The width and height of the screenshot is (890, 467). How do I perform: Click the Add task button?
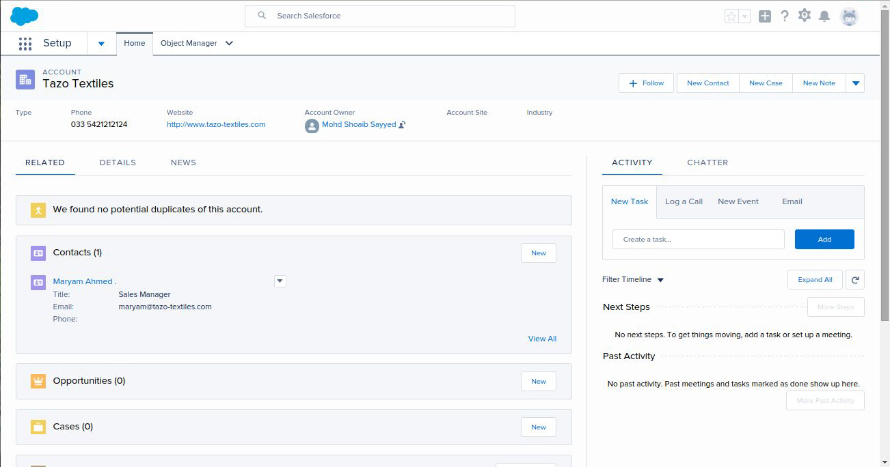(824, 239)
